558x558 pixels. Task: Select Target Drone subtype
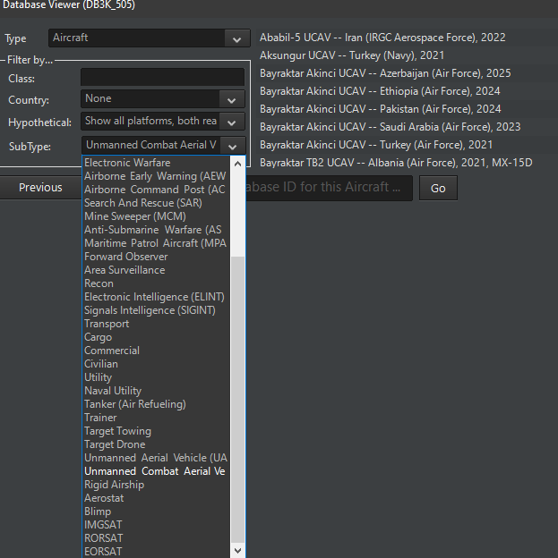[x=156, y=444]
